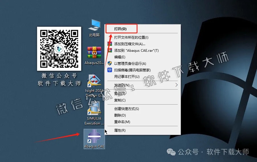Click the WinRAR icon beside 添加到 "Abaqus CAE.rar"
257x162 pixels.
(110, 50)
